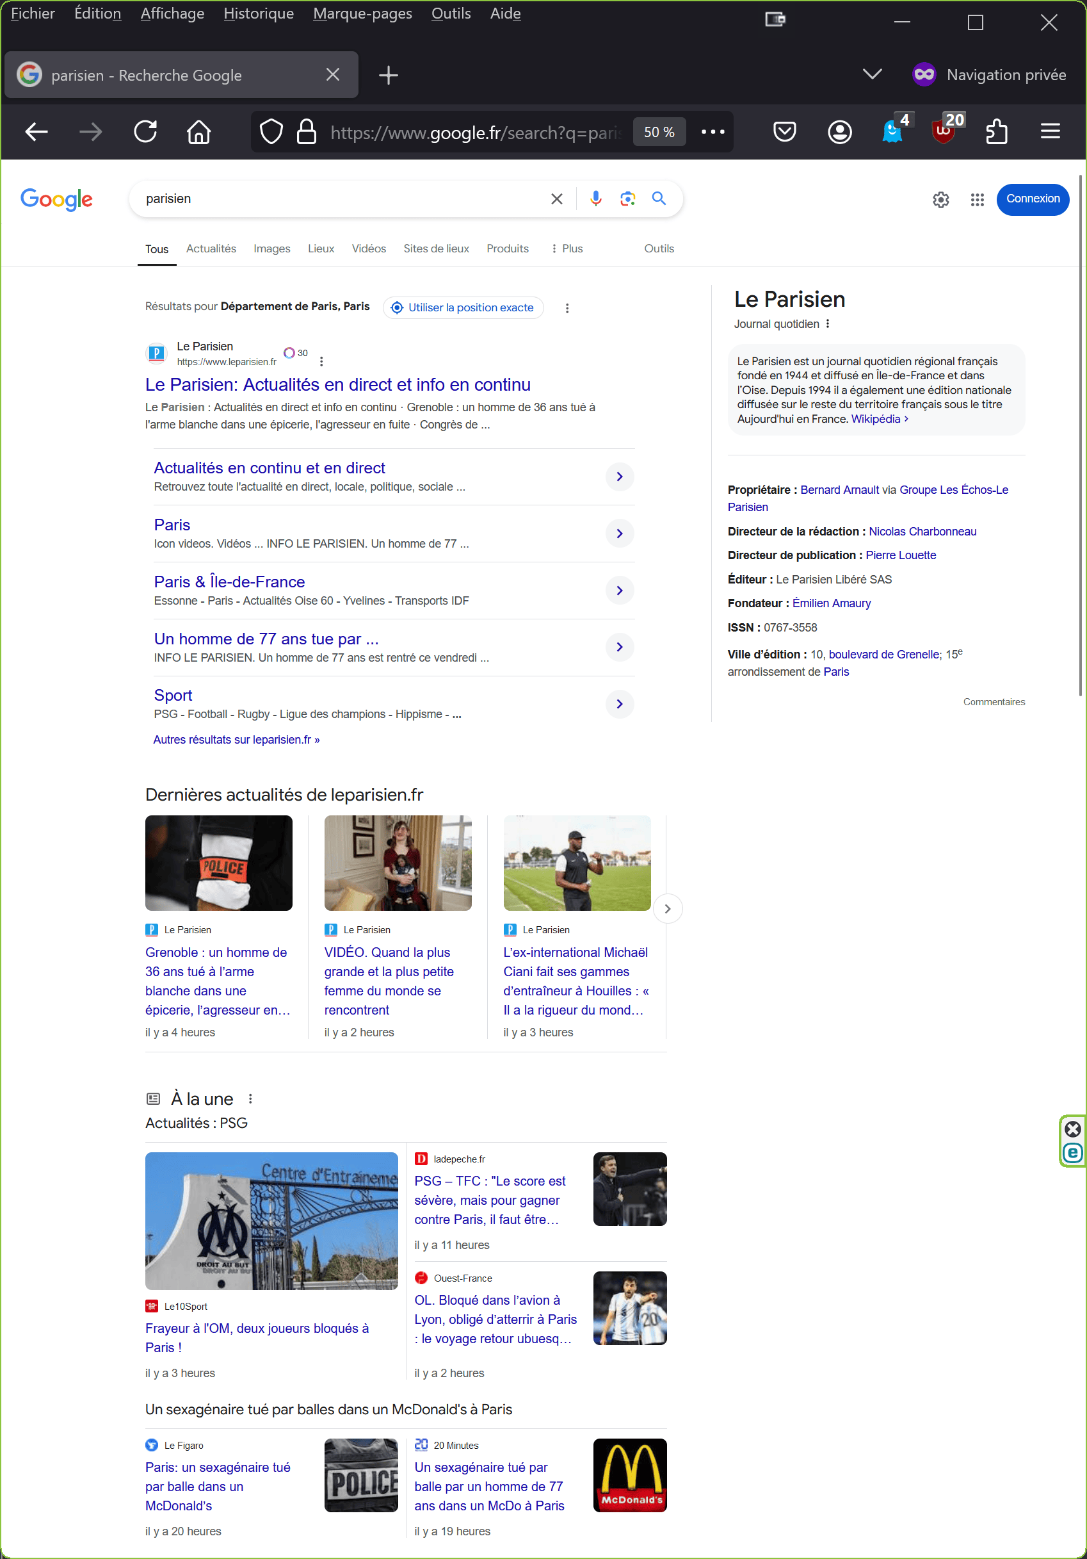Open Firefox hamburger application menu

coord(1050,131)
